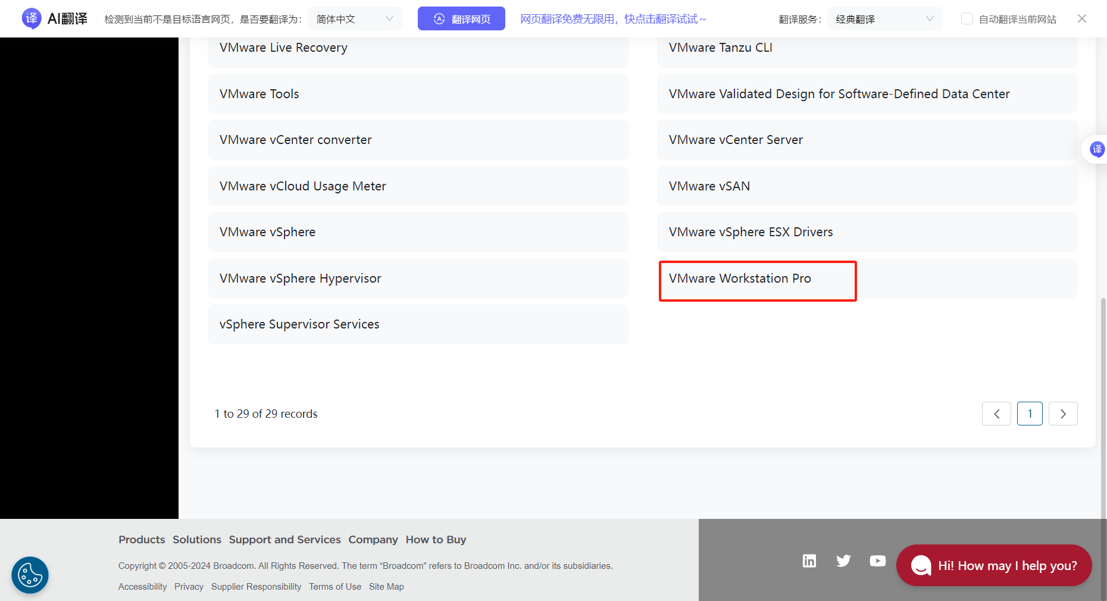Open VMware vCenter converter product
This screenshot has width=1107, height=601.
coord(418,140)
